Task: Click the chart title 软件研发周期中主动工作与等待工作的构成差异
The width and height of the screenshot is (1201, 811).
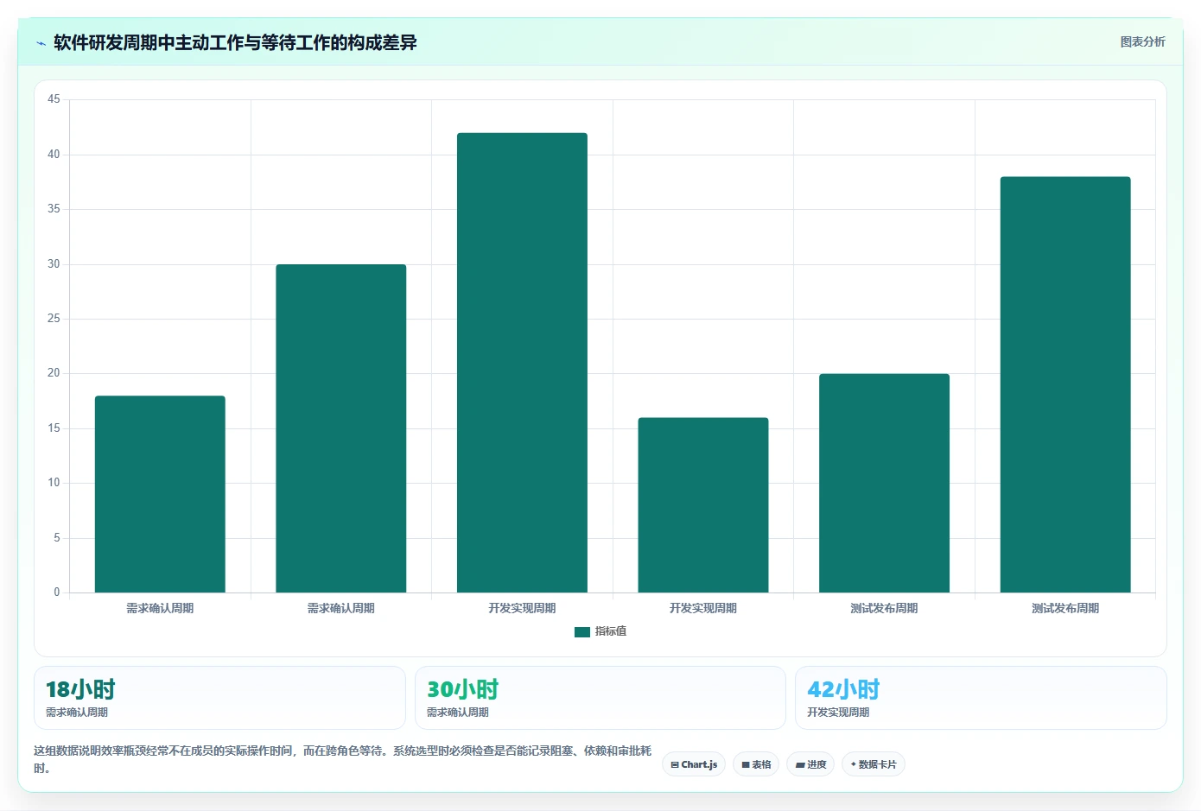Action: [235, 42]
